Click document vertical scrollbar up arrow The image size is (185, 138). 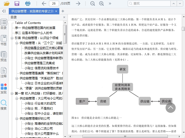pyautogui.click(x=183, y=17)
